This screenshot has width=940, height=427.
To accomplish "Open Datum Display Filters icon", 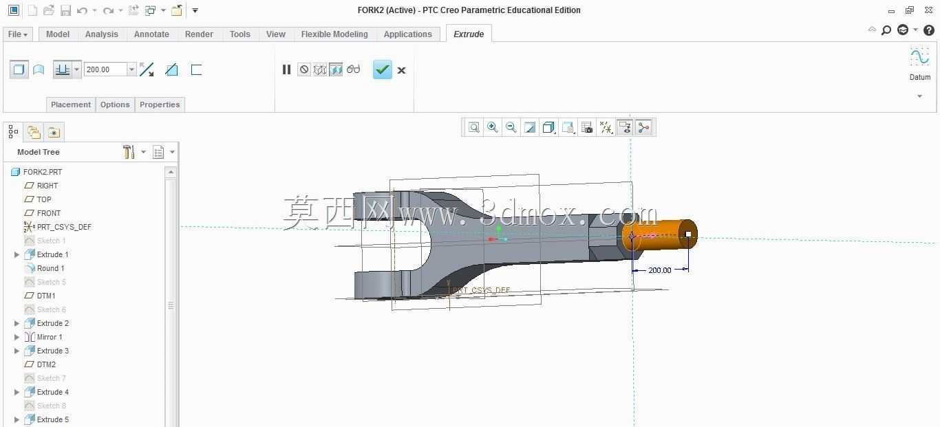I will click(x=606, y=127).
